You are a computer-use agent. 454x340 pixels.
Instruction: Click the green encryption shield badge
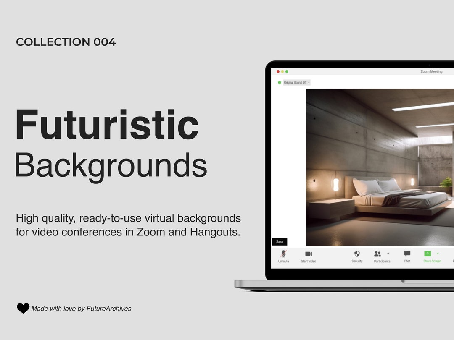click(x=279, y=82)
